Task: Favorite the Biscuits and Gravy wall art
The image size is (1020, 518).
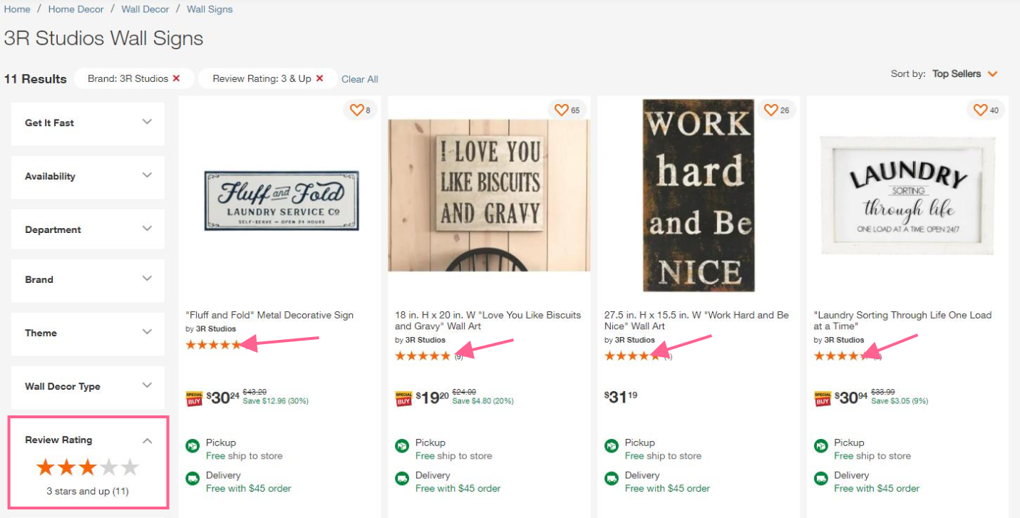Action: (561, 110)
